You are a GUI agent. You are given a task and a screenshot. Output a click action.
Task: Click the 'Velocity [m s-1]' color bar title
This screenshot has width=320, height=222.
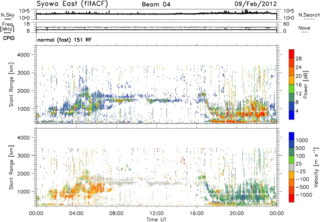pyautogui.click(x=316, y=167)
